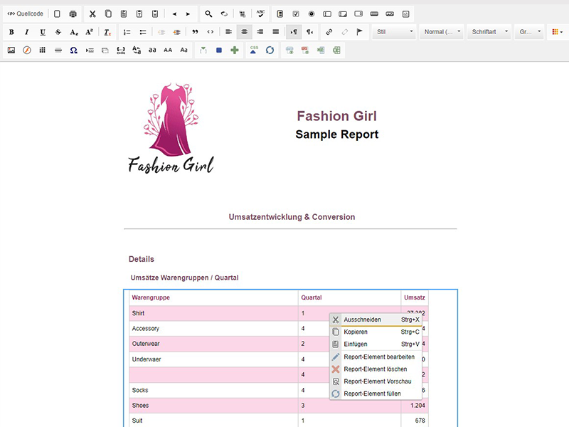The width and height of the screenshot is (569, 427).
Task: Click the undo arrow icon
Action: pyautogui.click(x=174, y=14)
